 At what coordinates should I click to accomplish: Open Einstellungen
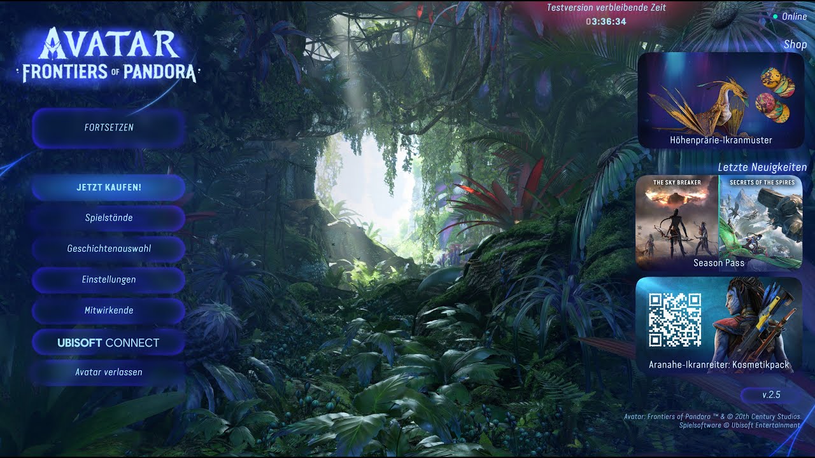click(x=109, y=280)
